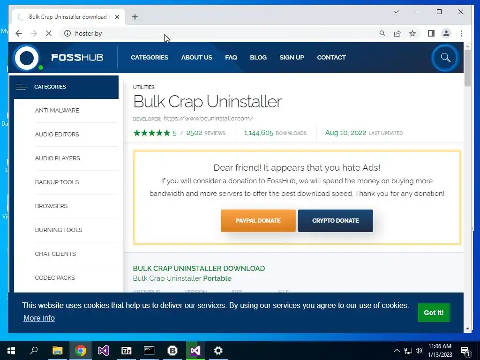Open CONTACT in top navigation
Image resolution: width=480 pixels, height=360 pixels.
click(x=331, y=58)
